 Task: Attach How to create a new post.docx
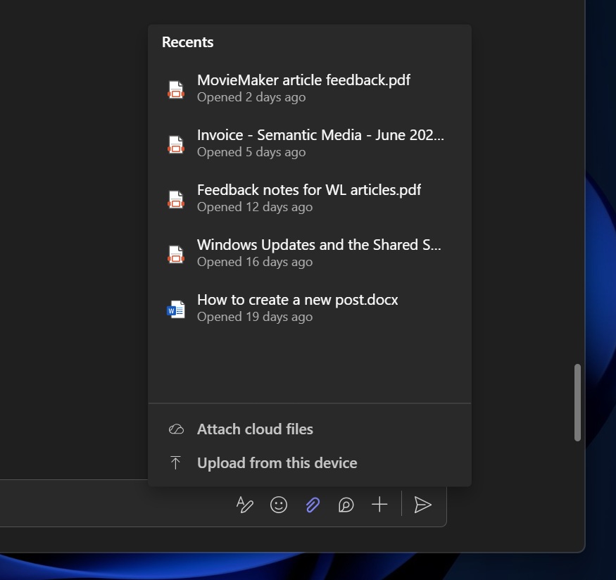(310, 308)
